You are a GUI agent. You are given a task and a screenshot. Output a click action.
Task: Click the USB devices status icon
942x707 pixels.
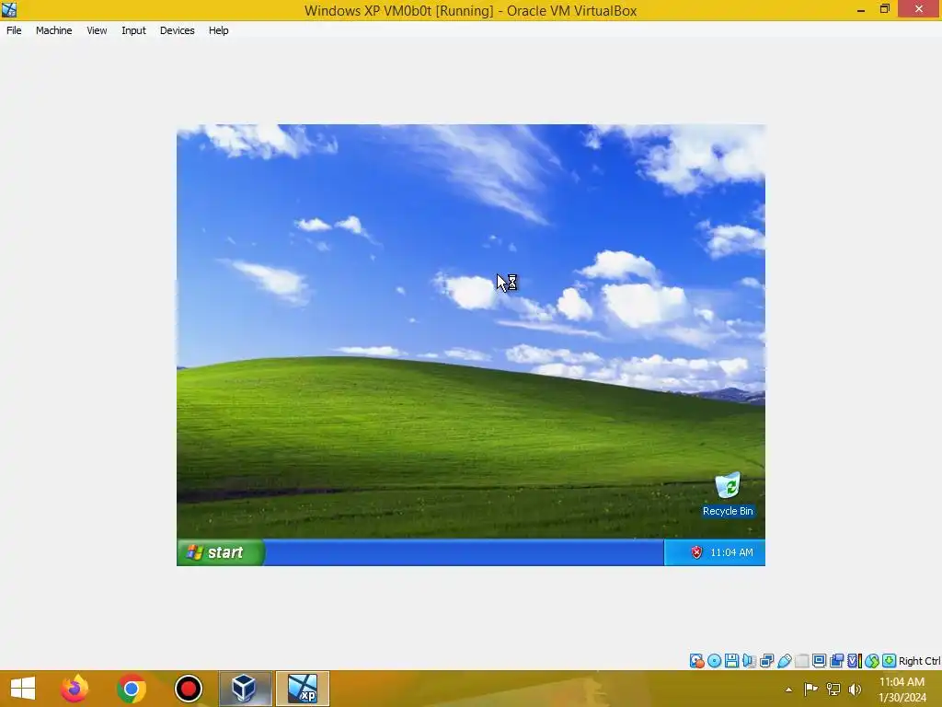coord(784,661)
